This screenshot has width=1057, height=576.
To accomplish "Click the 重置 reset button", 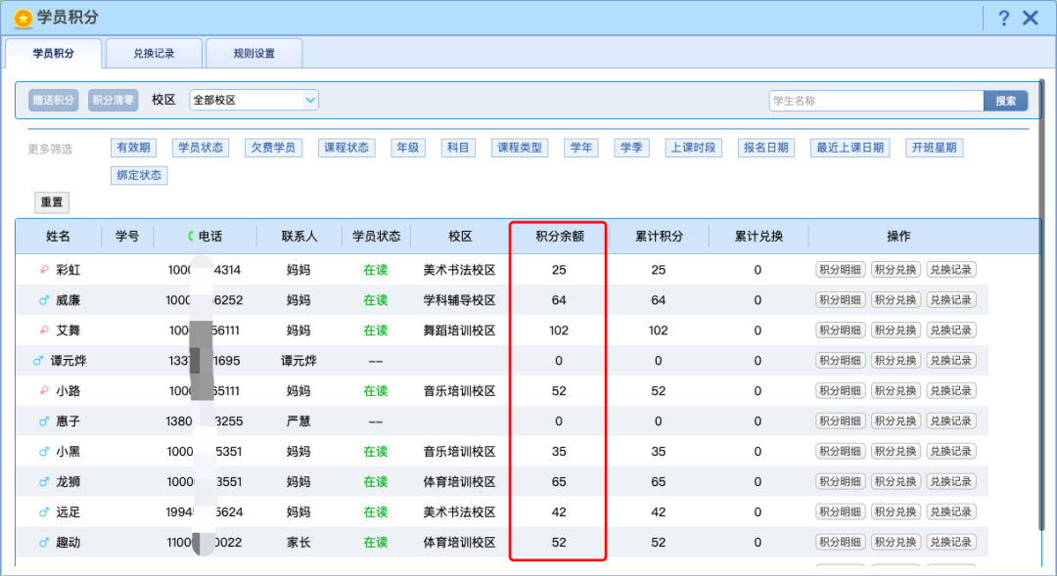I will click(x=52, y=202).
